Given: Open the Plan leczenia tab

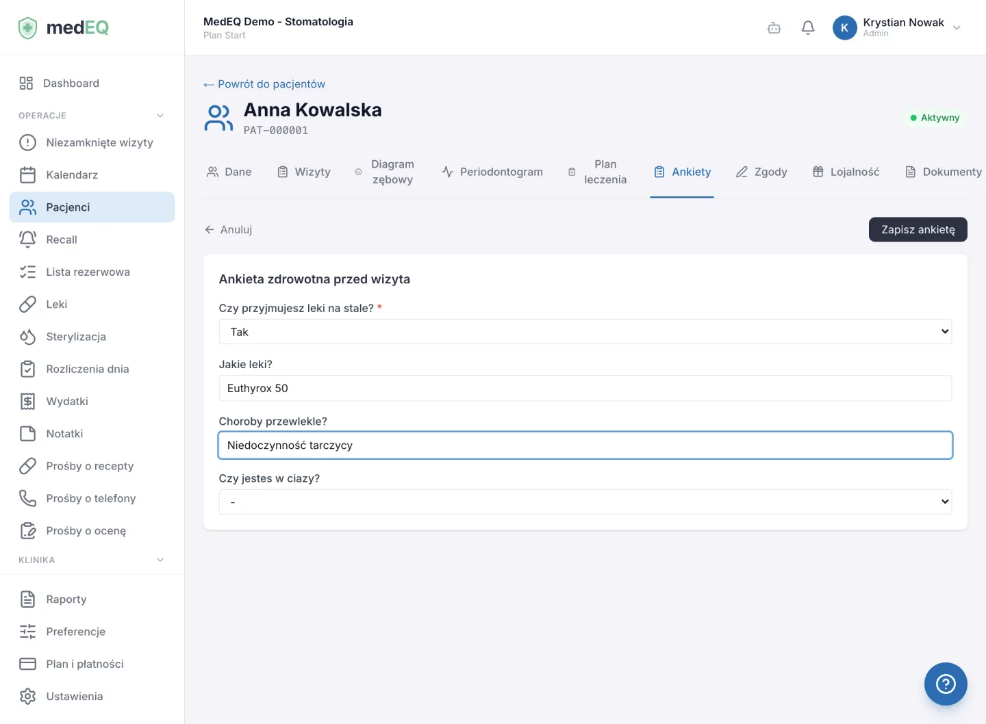Looking at the screenshot, I should (597, 172).
